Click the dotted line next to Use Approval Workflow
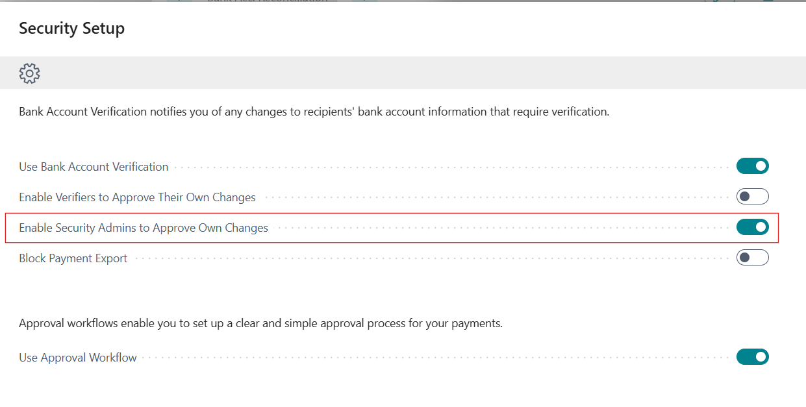This screenshot has width=806, height=407. [435, 358]
